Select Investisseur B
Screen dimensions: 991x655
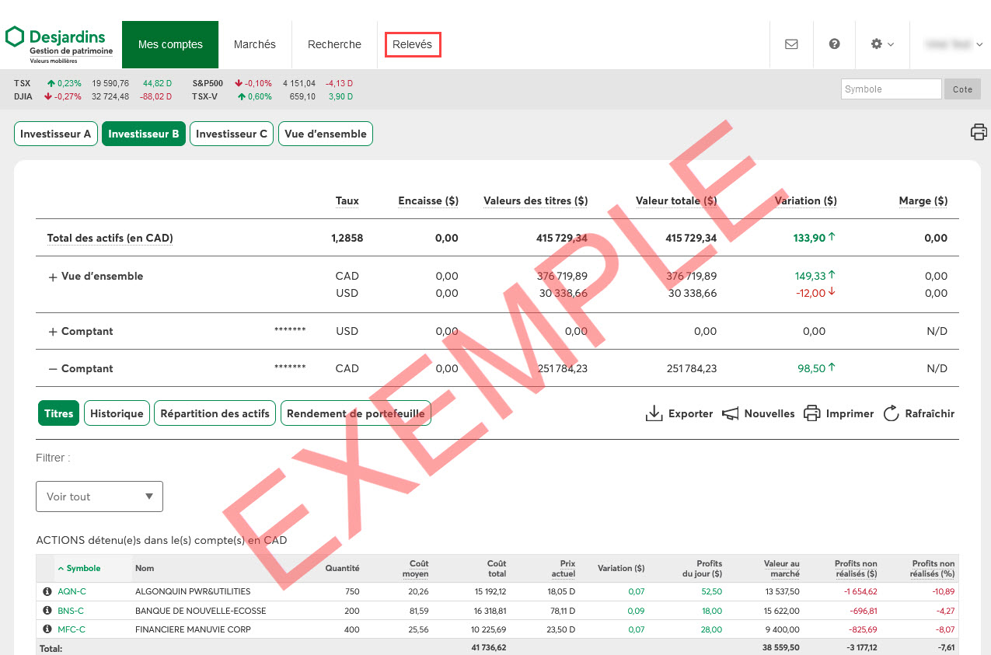(144, 134)
